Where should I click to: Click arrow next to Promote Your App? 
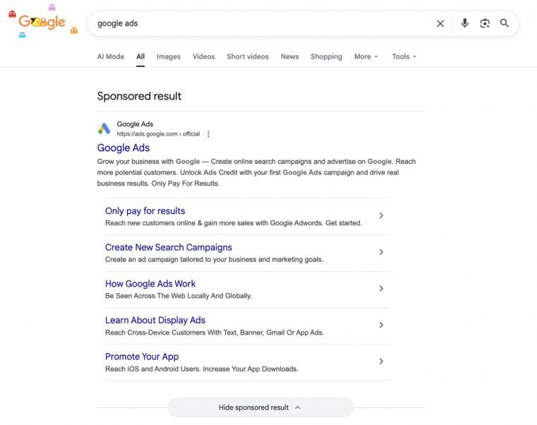coord(381,361)
